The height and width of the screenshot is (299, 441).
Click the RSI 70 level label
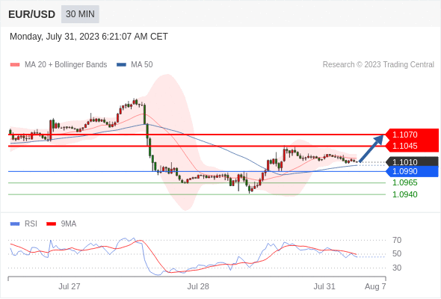(x=397, y=240)
